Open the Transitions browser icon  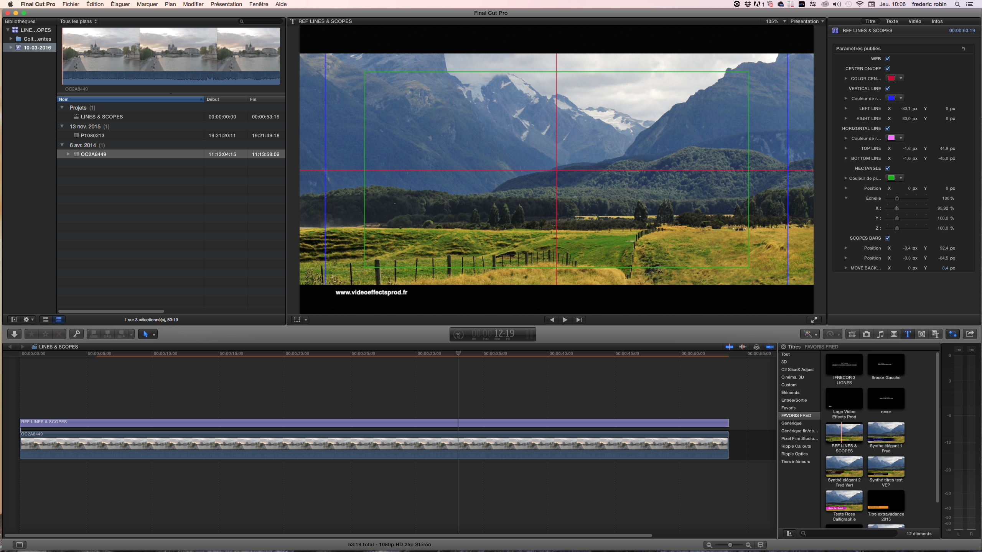(894, 334)
